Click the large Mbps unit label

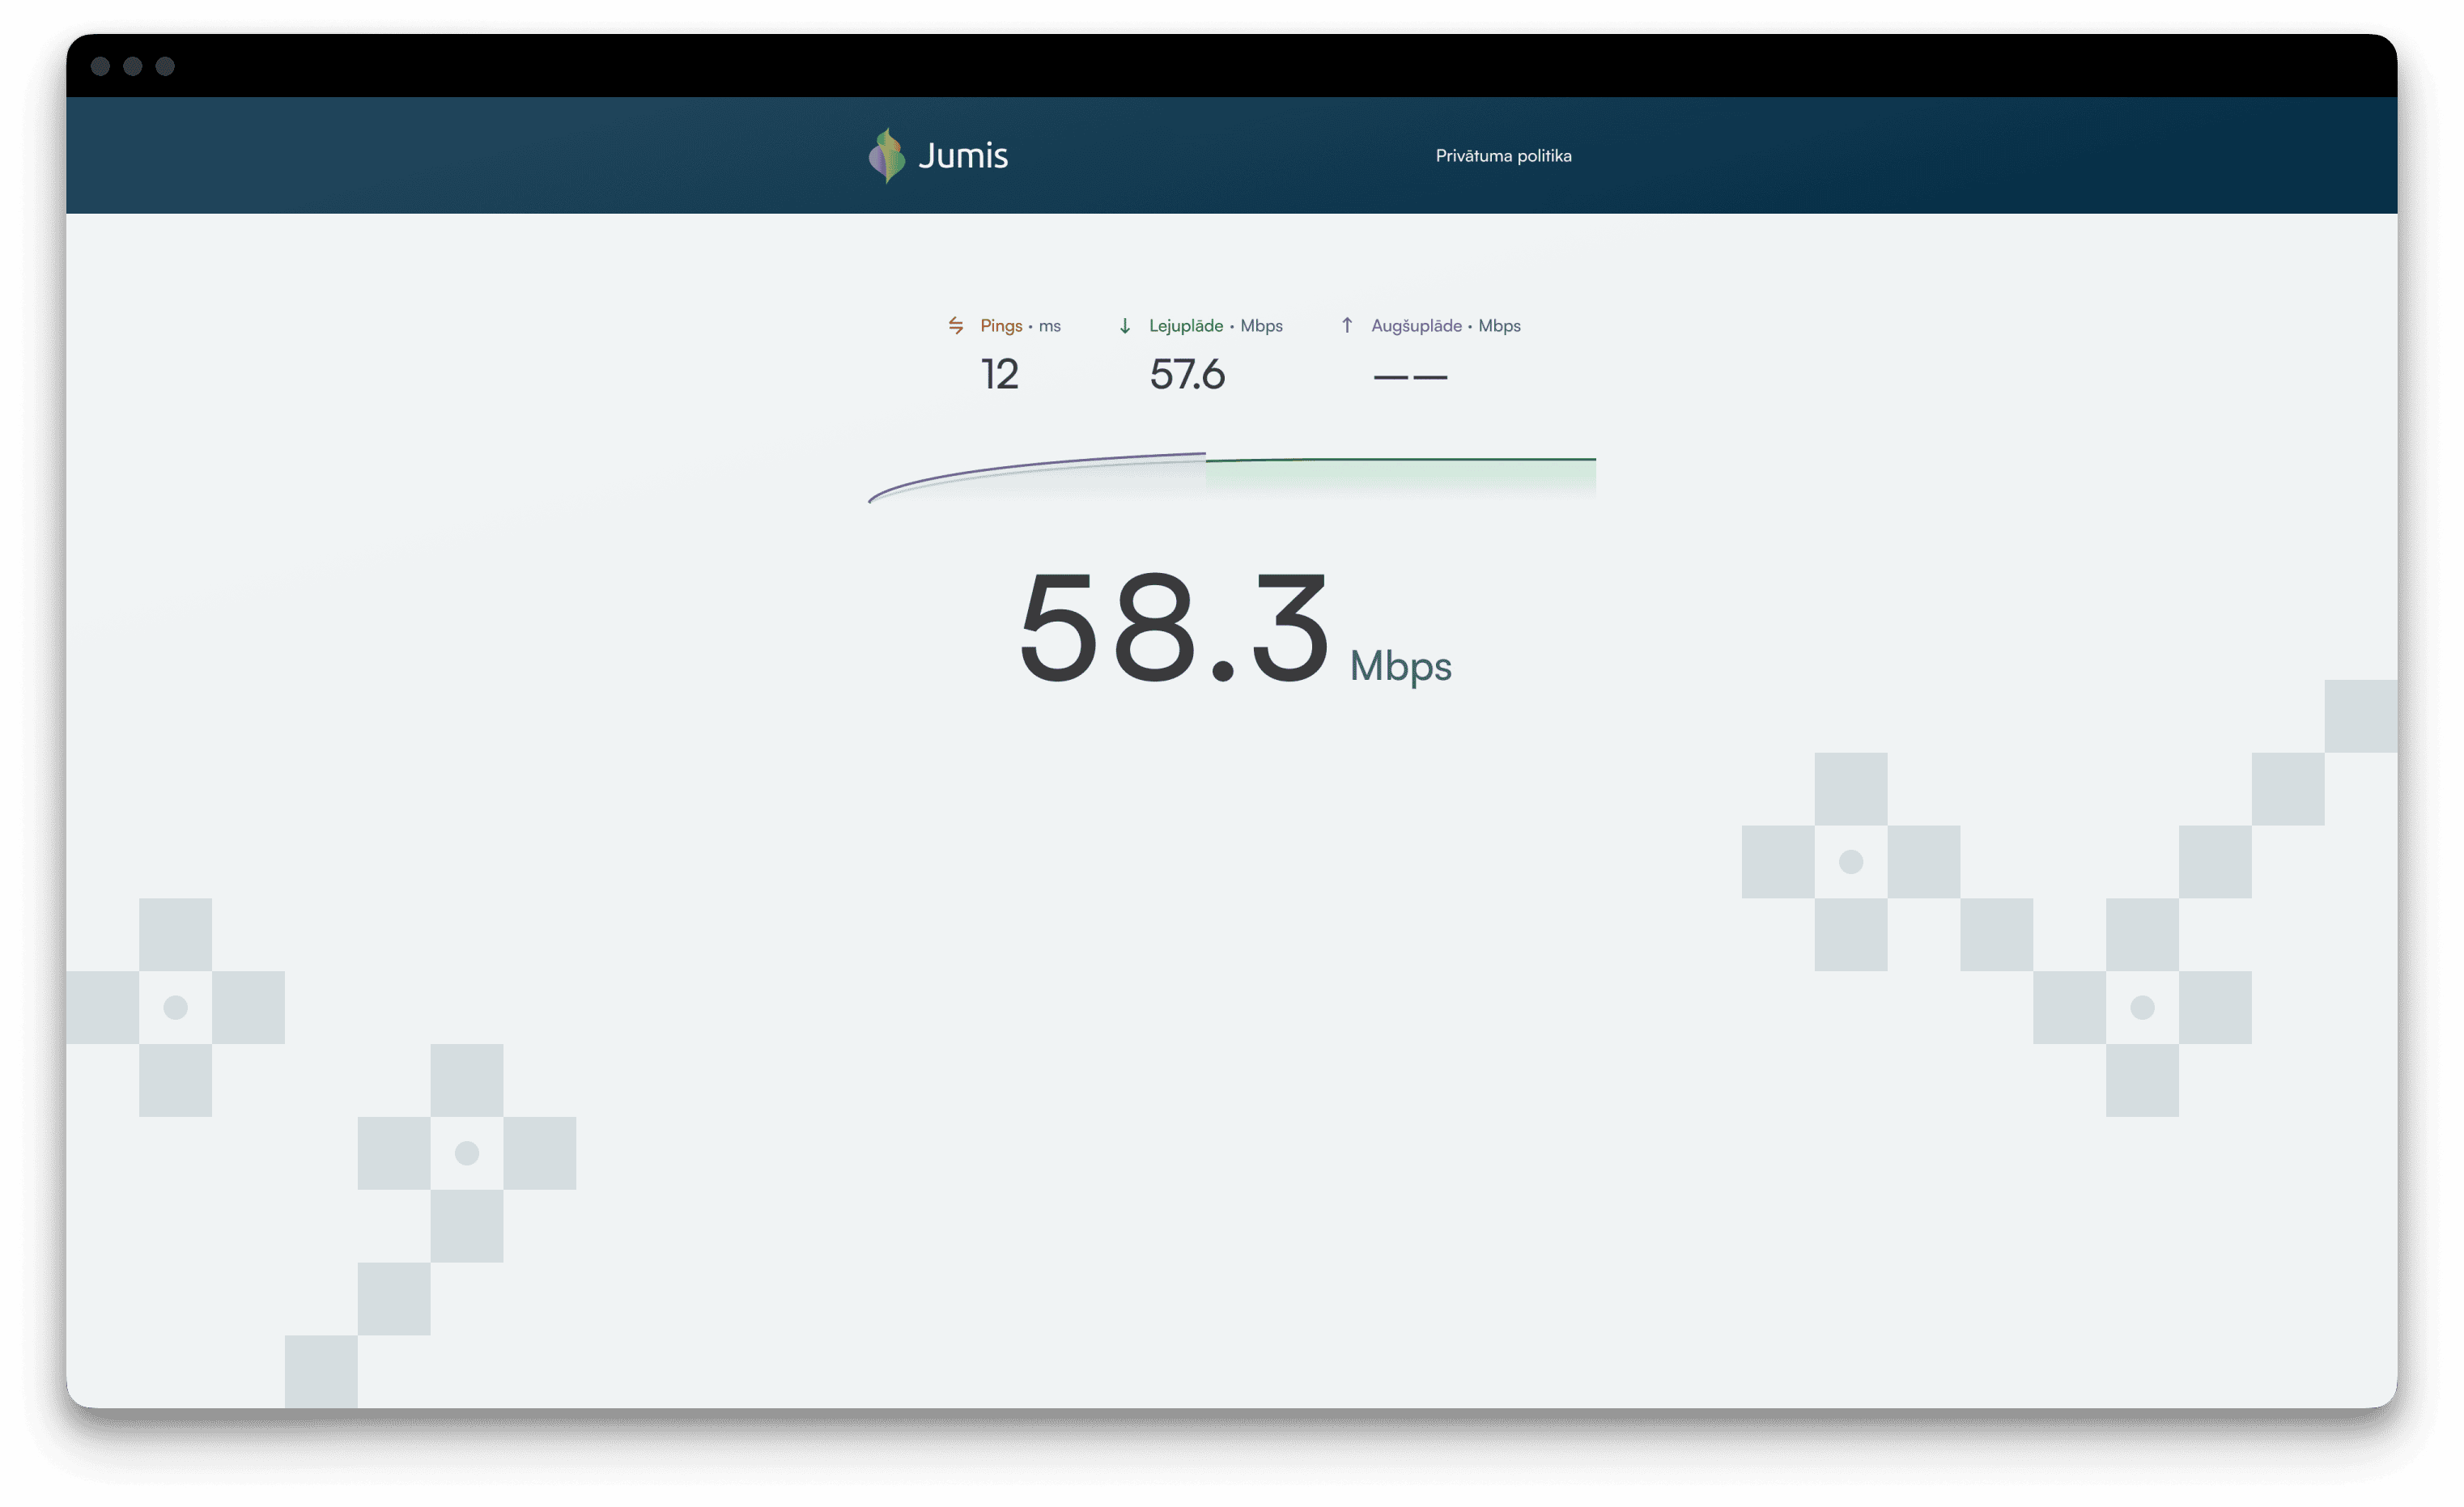pyautogui.click(x=1400, y=666)
